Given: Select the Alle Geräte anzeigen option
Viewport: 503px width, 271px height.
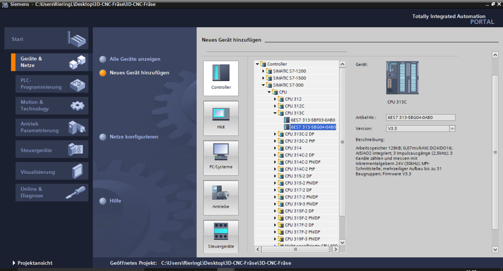Looking at the screenshot, I should (135, 59).
